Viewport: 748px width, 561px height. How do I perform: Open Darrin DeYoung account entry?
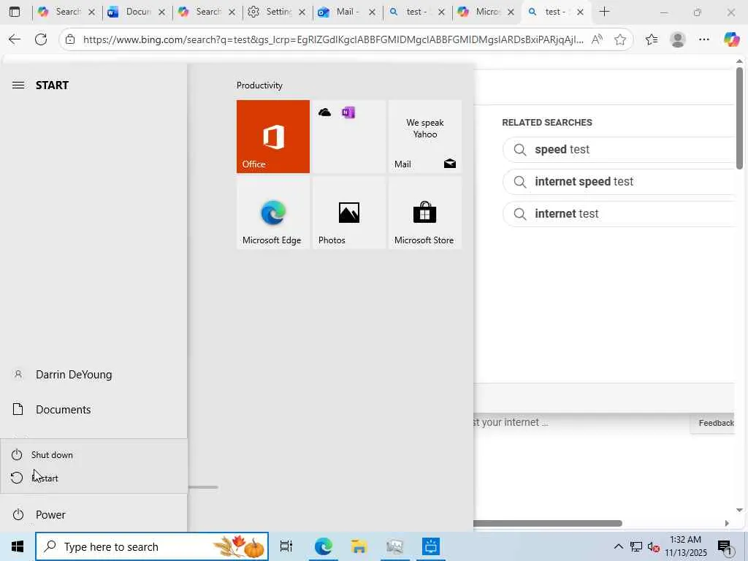pyautogui.click(x=93, y=375)
